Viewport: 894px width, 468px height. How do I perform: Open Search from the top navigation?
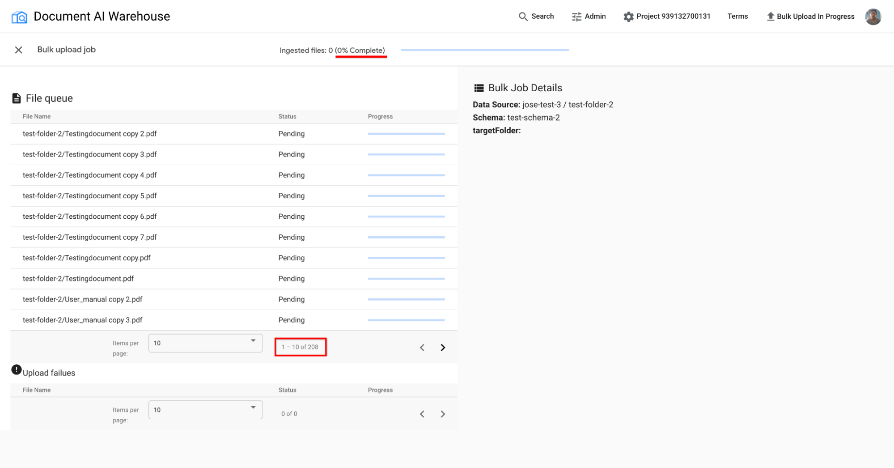tap(536, 17)
